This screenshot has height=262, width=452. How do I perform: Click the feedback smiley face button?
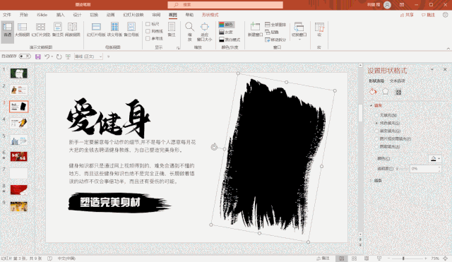click(446, 15)
